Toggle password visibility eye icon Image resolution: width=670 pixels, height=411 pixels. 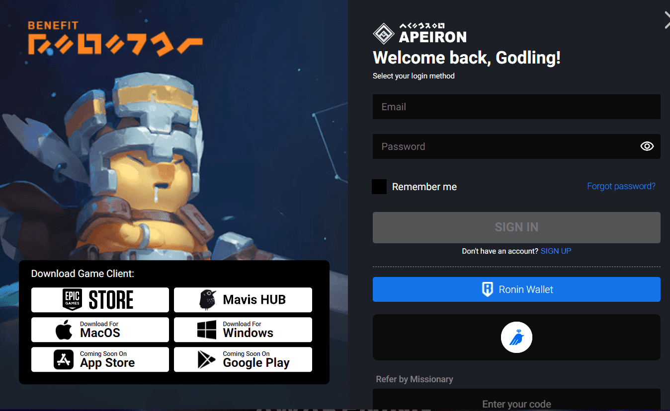(647, 146)
